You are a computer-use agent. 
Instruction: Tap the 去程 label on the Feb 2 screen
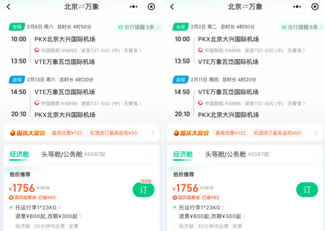pos(181,27)
